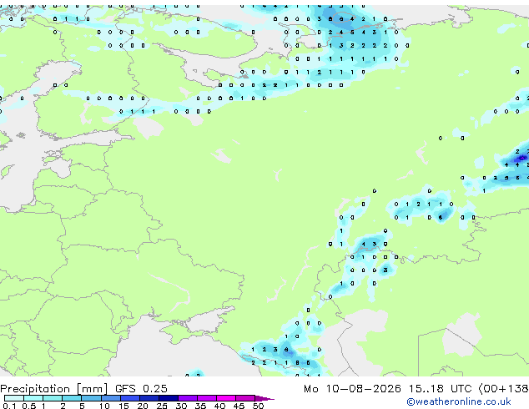The width and height of the screenshot is (529, 409).
Task: Click the 40–45 mm pink legend swatch
Action: 226,398
